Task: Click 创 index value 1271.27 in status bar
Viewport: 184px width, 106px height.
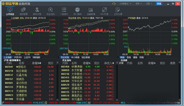Action: tap(97, 103)
